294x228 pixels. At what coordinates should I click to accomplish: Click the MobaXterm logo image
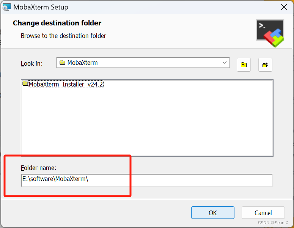270,33
